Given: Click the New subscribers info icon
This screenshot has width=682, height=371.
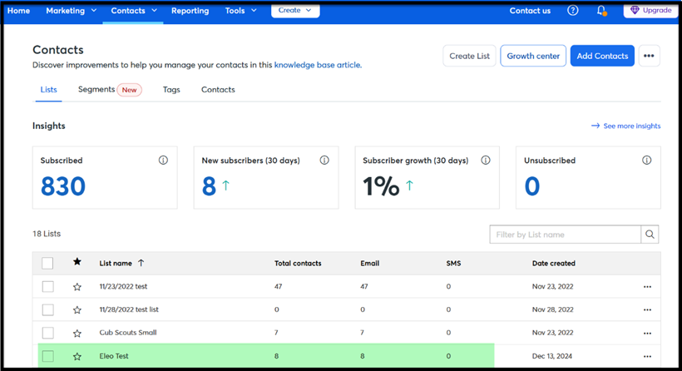Looking at the screenshot, I should pos(324,160).
